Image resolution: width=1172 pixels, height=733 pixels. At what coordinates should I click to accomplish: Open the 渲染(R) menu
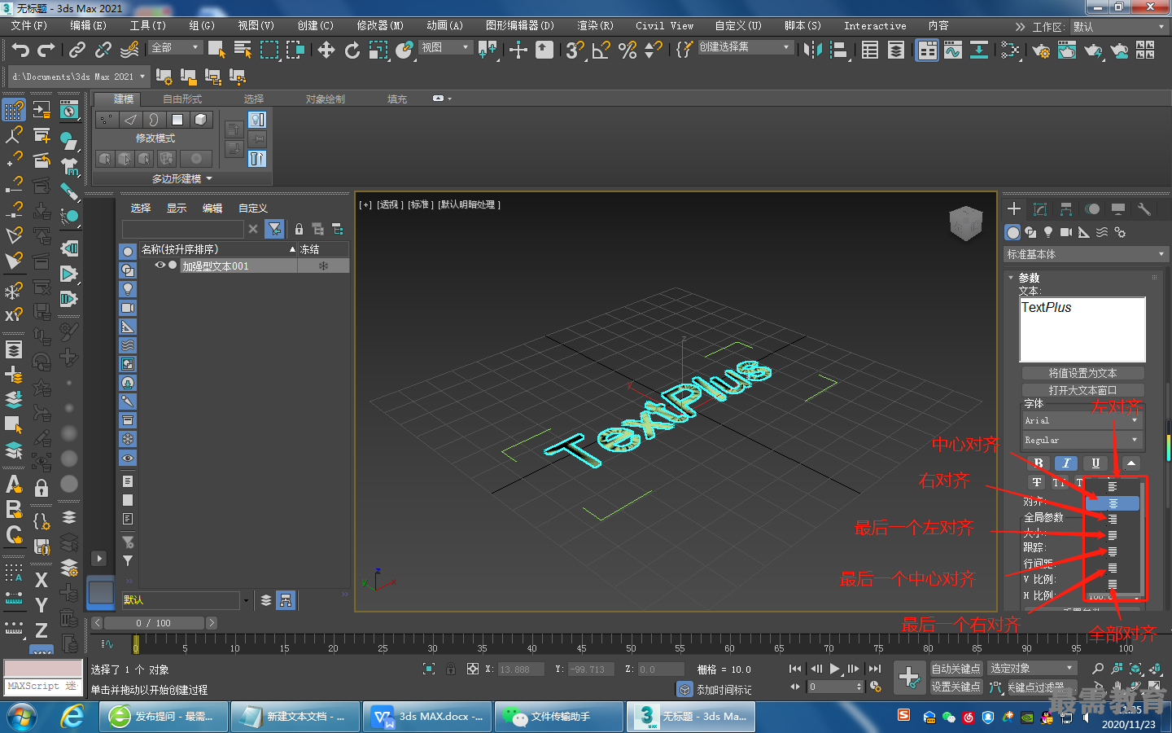tap(595, 26)
